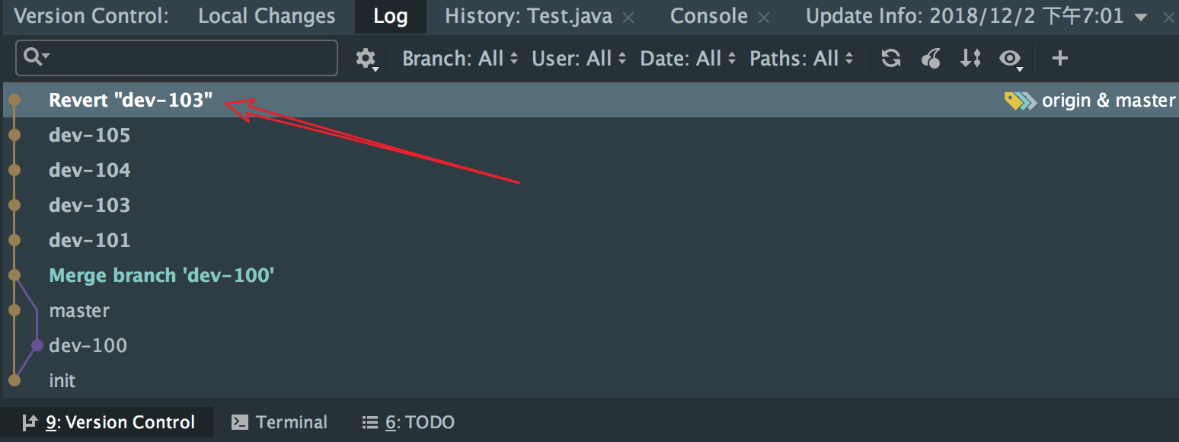Click inside the log search field
The width and height of the screenshot is (1179, 442).
point(177,58)
